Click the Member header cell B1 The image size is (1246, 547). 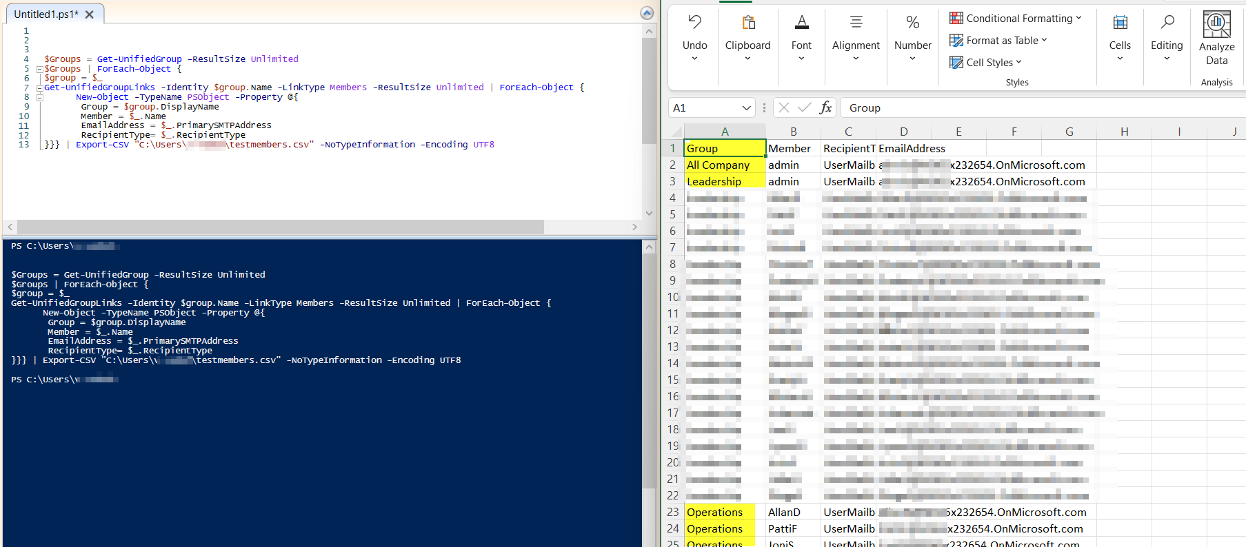pos(793,148)
